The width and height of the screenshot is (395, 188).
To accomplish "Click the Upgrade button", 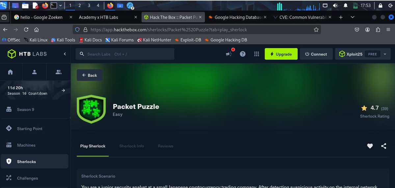I will tap(281, 54).
